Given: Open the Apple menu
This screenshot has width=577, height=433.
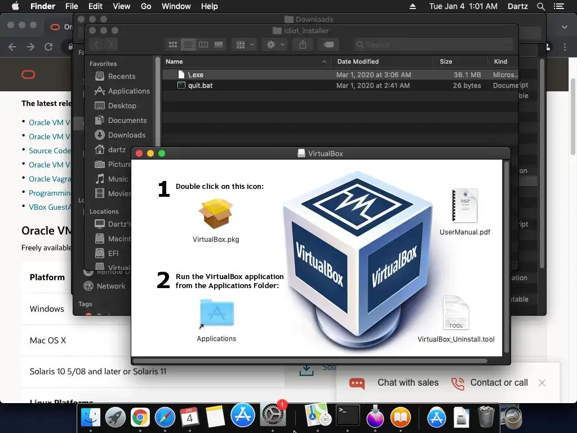Looking at the screenshot, I should coord(15,6).
